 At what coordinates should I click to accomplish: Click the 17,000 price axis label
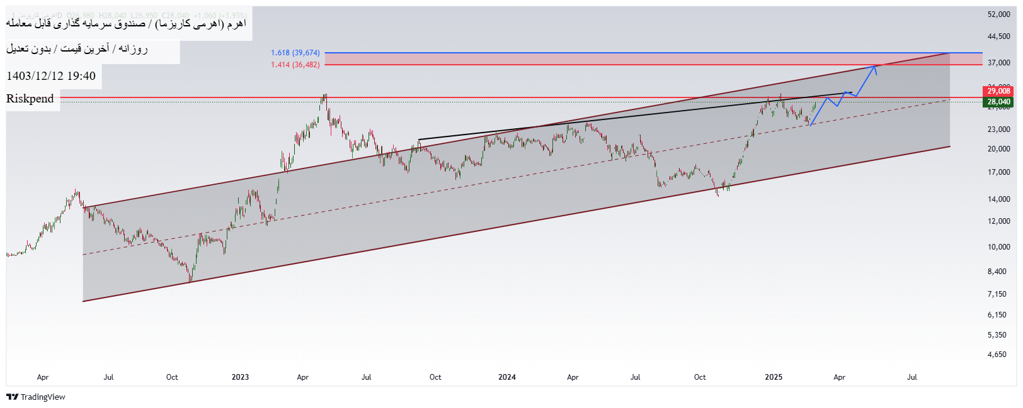click(x=998, y=172)
